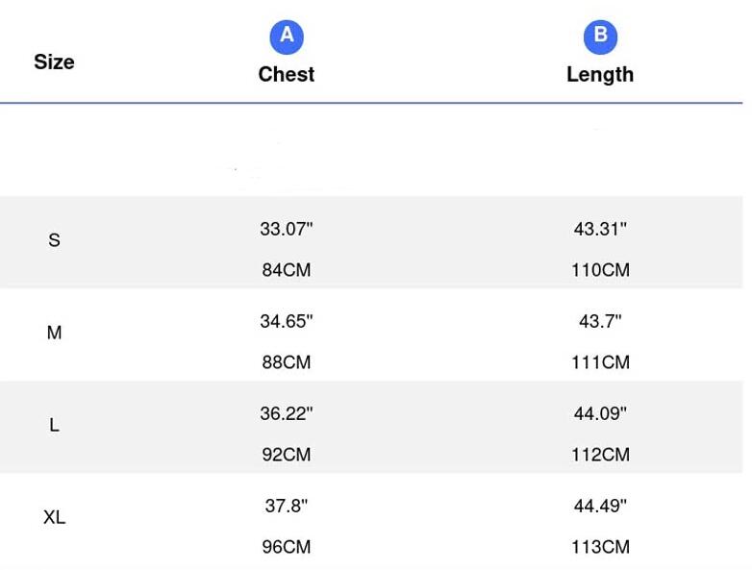Click the 96CM chest value for XL

tap(287, 547)
